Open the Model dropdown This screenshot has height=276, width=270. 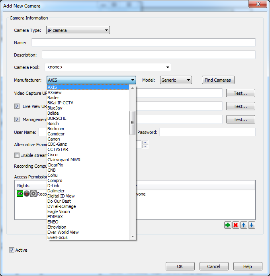pyautogui.click(x=176, y=80)
